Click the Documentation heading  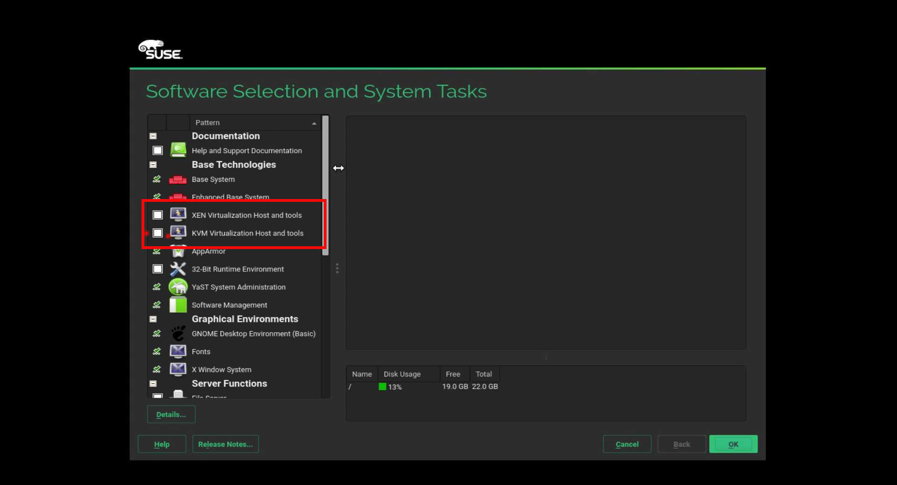pos(226,136)
